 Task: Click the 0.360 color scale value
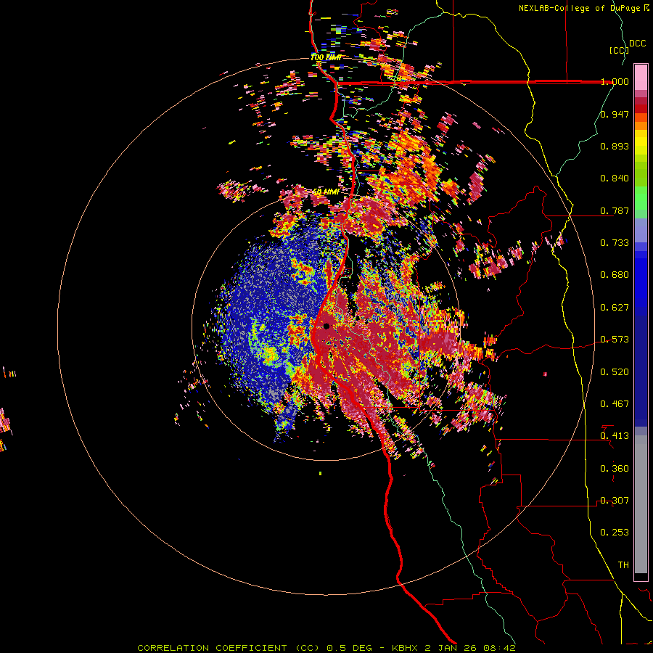[x=615, y=469]
